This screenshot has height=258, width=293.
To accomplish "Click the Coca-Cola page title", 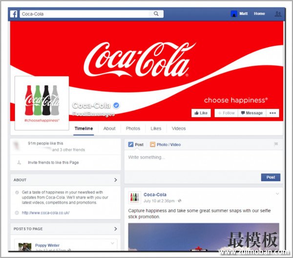I will (91, 106).
